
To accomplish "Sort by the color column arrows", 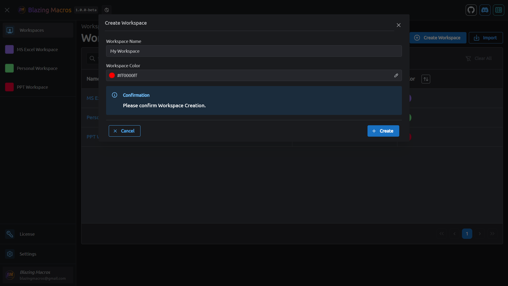I will click(426, 79).
